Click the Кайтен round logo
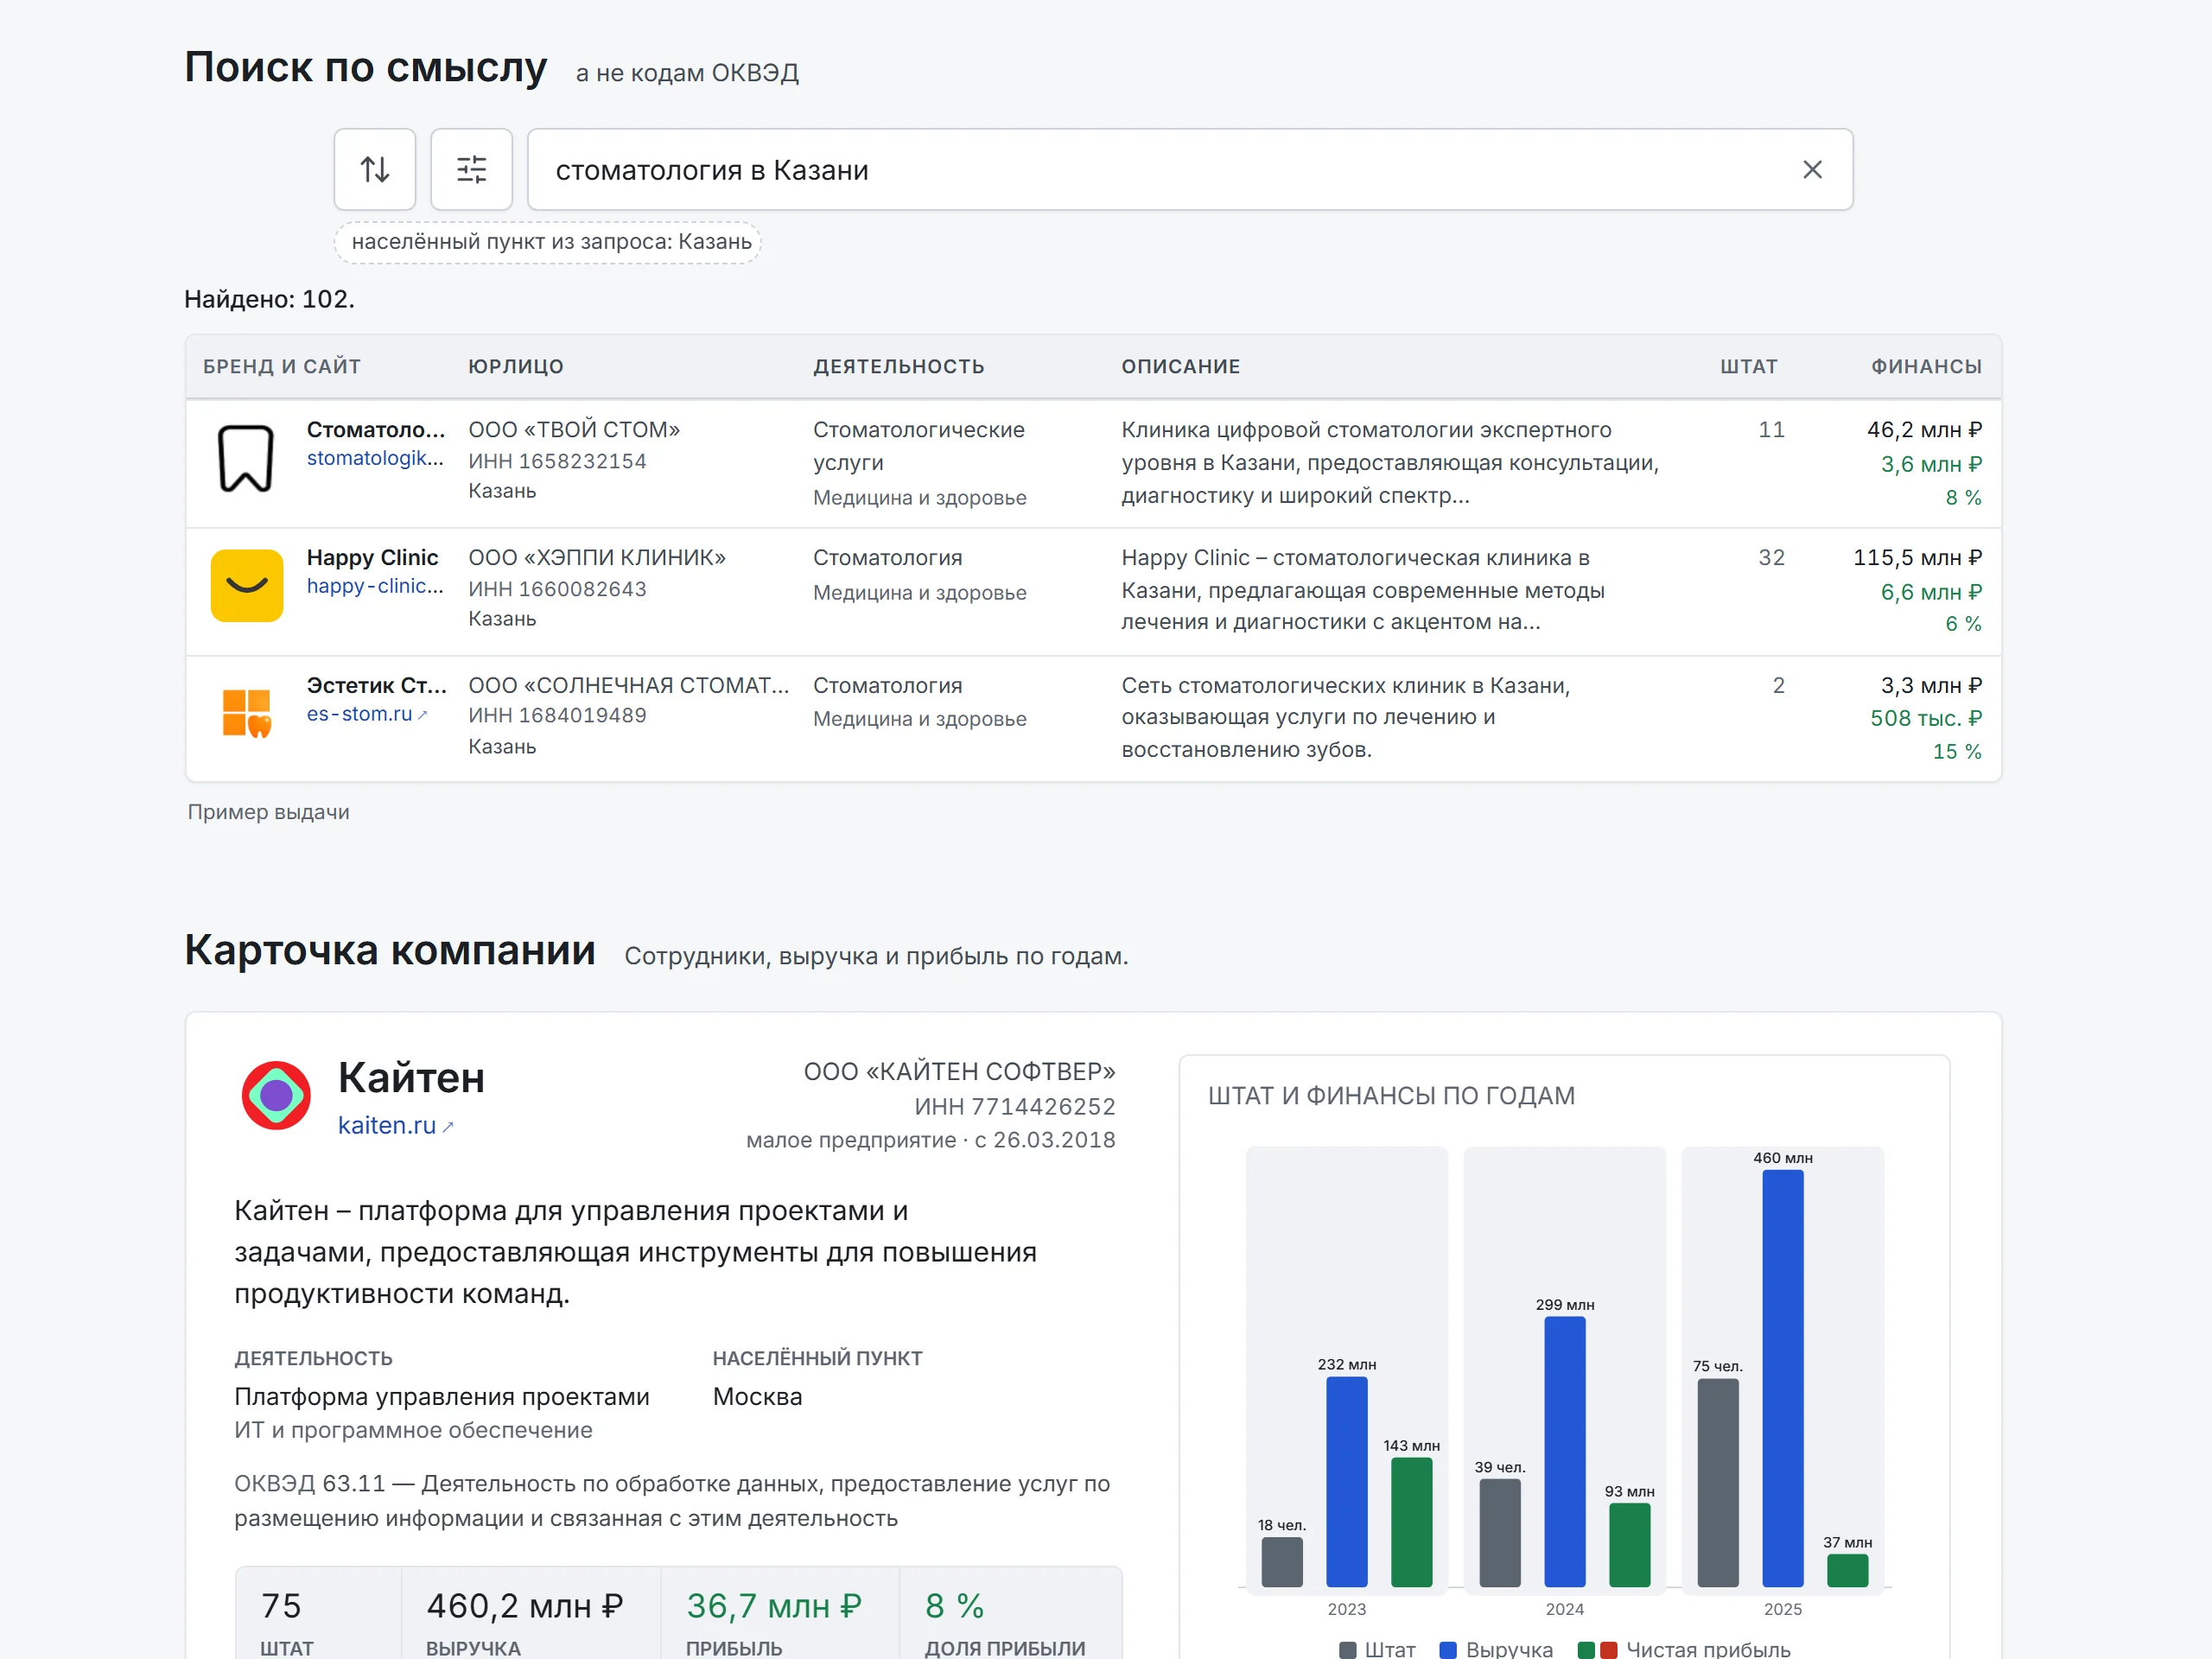 click(x=276, y=1095)
